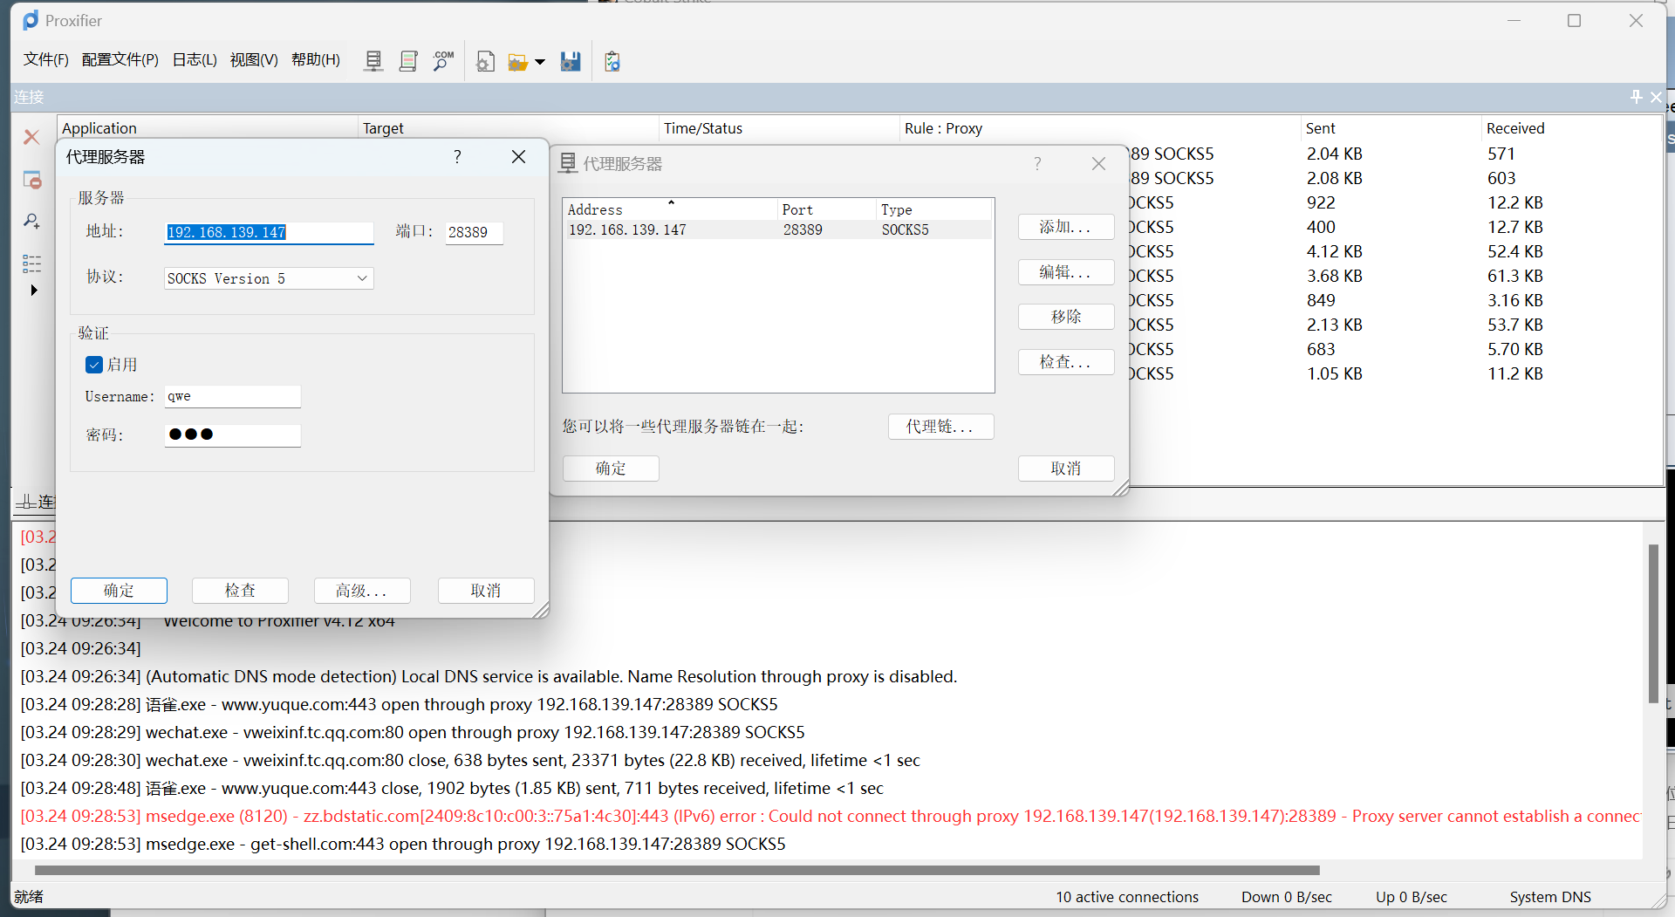1675x917 pixels.
Task: Sort connections by Target column
Action: [509, 128]
